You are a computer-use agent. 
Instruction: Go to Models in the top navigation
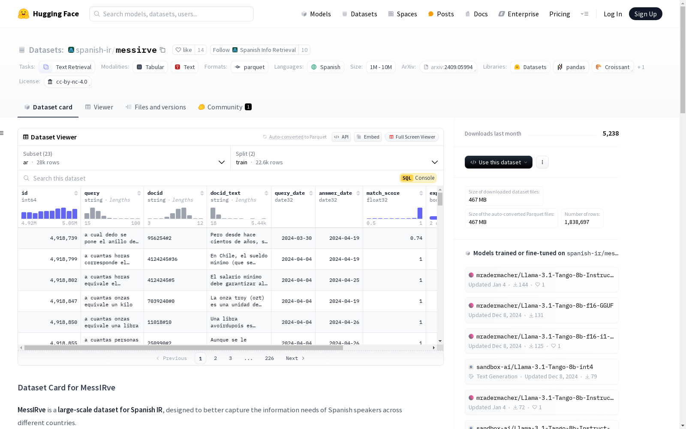(x=316, y=14)
